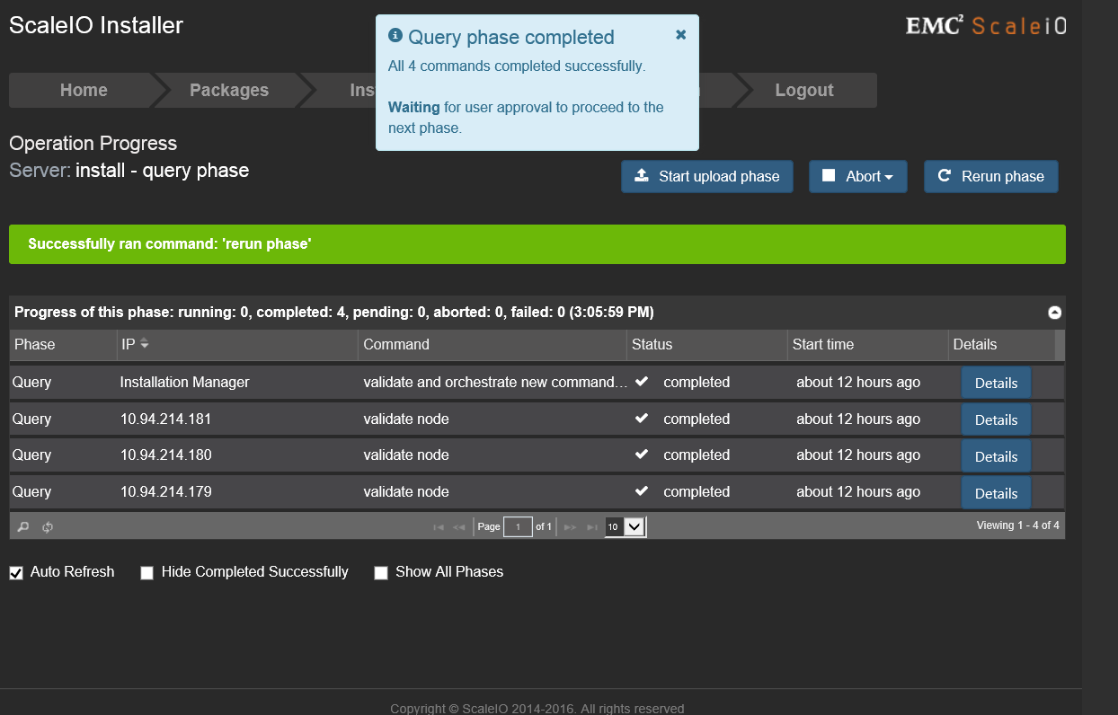Click completed checkmark for Installation Manager row
1118x715 pixels.
point(642,381)
